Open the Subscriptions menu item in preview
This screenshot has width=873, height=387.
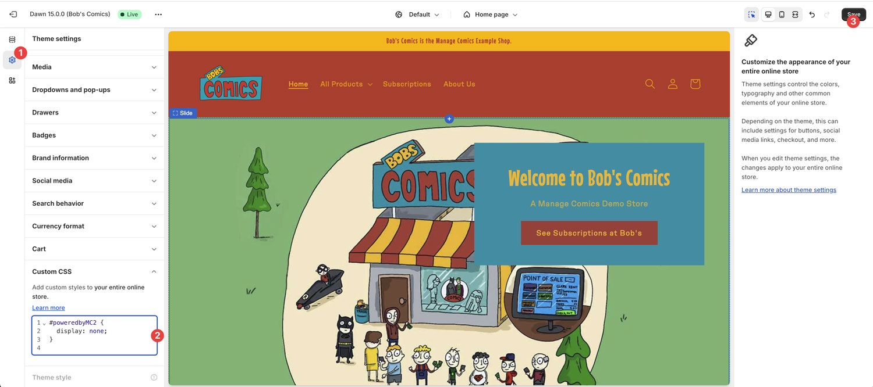407,84
